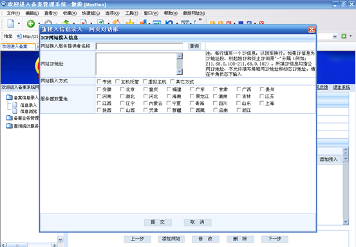The width and height of the screenshot is (356, 247).
Task: Click the 网站接入服务提供者名称 input field
Action: [x=139, y=46]
